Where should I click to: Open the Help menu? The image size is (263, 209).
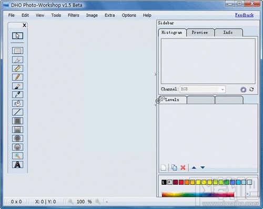click(x=147, y=15)
